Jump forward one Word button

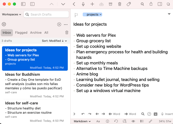(130, 114)
